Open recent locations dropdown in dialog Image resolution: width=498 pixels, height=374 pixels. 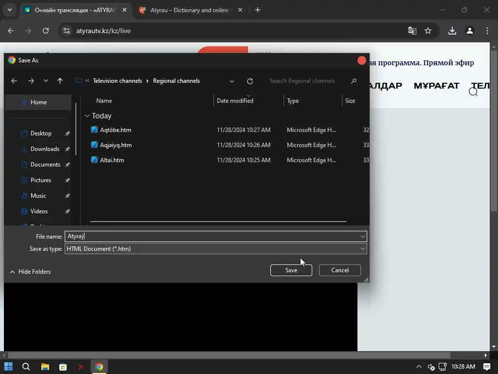[x=46, y=81]
